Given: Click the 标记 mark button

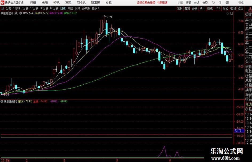Looking at the screenshot, I should pyautogui.click(x=225, y=8).
